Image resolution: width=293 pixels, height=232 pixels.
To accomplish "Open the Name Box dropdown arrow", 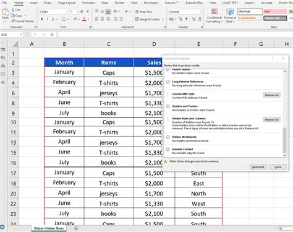I will (x=21, y=35).
